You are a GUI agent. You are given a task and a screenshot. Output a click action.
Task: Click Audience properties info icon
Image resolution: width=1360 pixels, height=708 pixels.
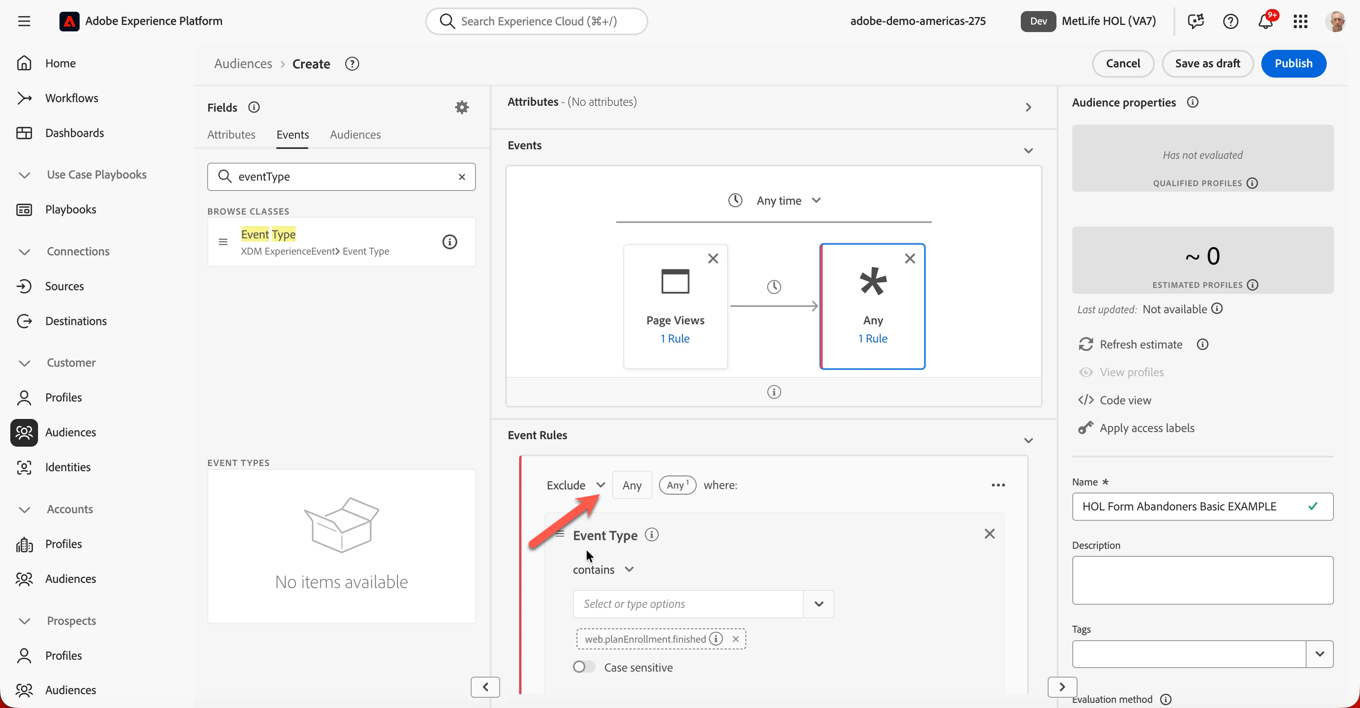tap(1193, 102)
